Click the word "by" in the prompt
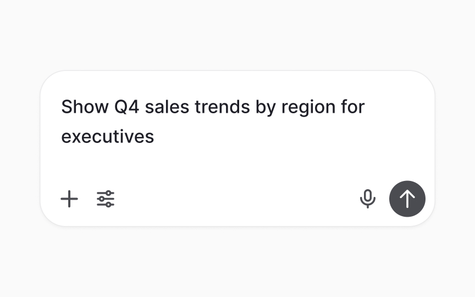The height and width of the screenshot is (297, 475). click(266, 108)
